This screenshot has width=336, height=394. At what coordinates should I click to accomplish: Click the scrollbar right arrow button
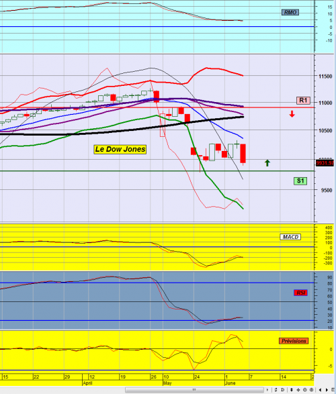(267, 390)
